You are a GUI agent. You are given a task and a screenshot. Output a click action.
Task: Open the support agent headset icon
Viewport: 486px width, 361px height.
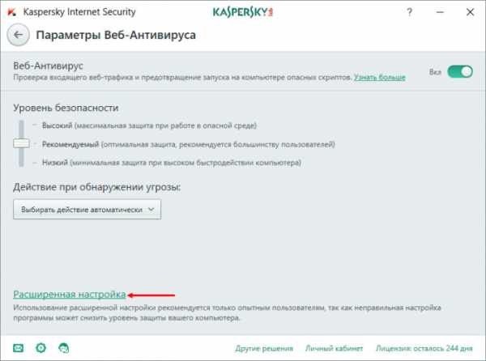click(64, 348)
